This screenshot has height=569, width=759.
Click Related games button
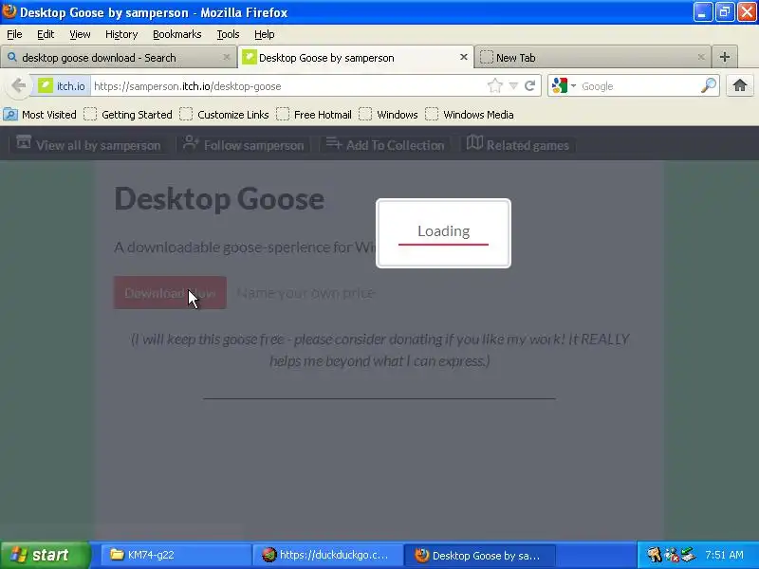[x=518, y=145]
